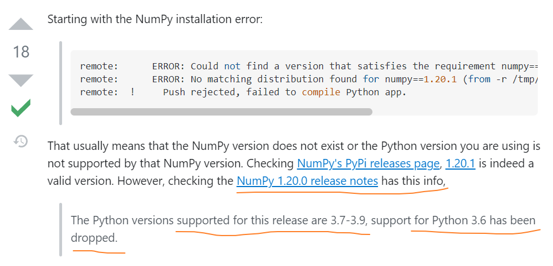Click the word 'dropped.' in the quote
This screenshot has height=266, width=553.
(x=94, y=238)
